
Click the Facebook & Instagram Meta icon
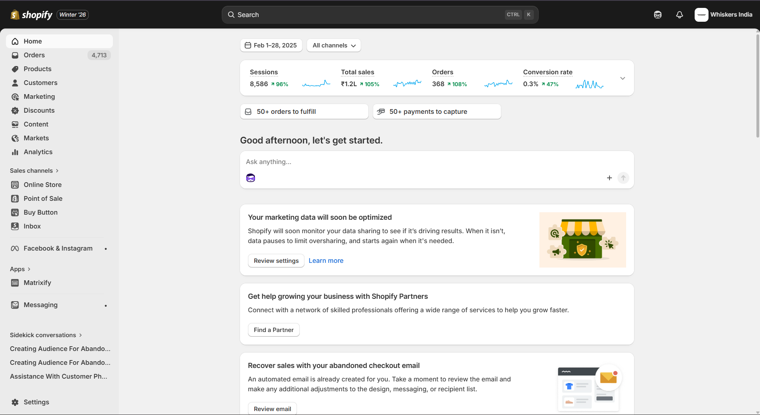[15, 249]
